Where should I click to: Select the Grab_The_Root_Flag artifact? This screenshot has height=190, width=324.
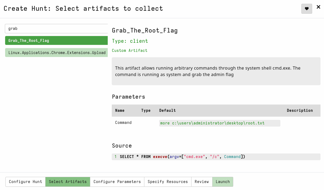(56, 41)
